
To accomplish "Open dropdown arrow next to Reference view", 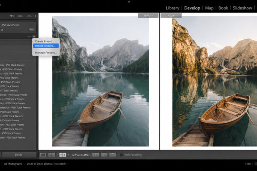I will [57, 155].
